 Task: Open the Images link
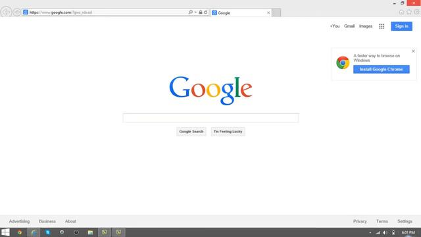(366, 26)
